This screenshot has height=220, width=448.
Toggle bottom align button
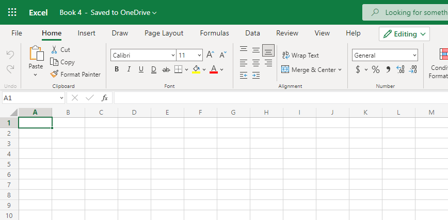tap(268, 51)
